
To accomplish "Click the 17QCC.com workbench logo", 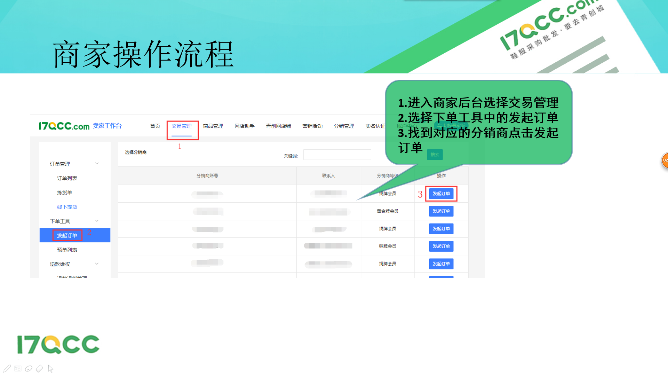I will coord(64,126).
